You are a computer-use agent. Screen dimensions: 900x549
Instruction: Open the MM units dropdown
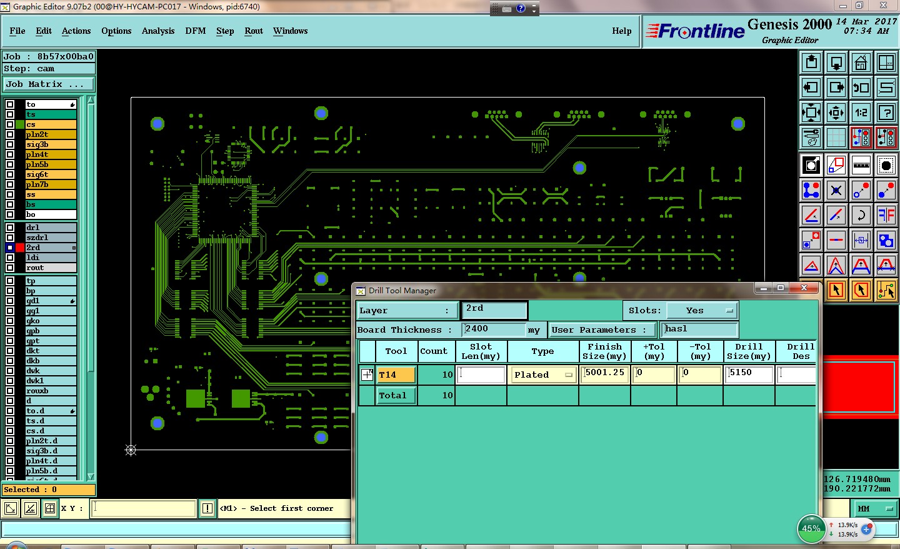pyautogui.click(x=876, y=509)
